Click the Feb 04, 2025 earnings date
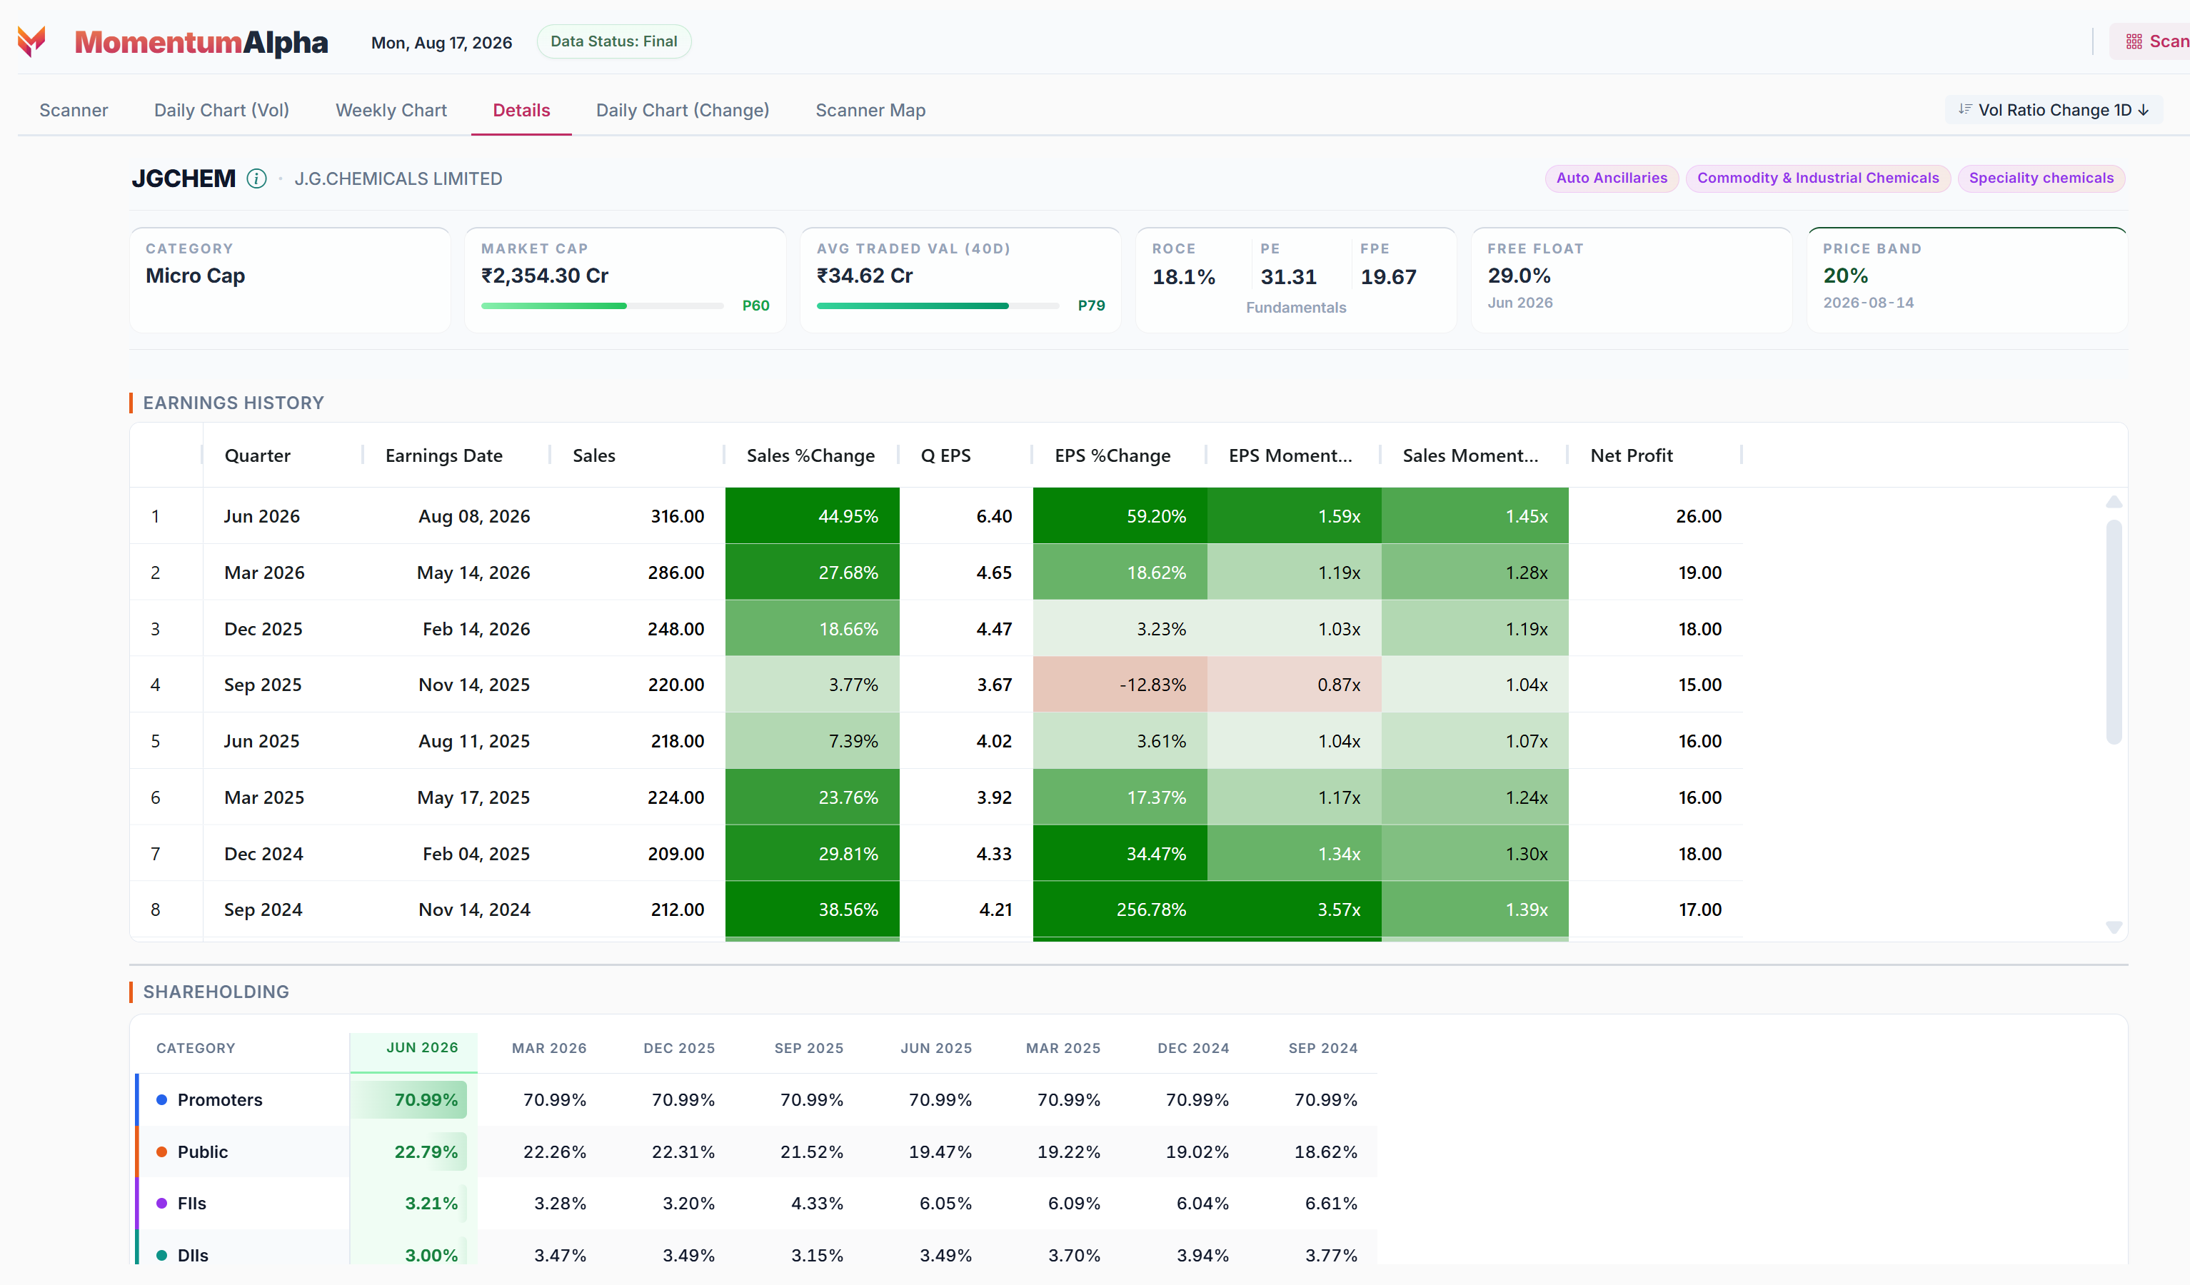 (x=476, y=854)
